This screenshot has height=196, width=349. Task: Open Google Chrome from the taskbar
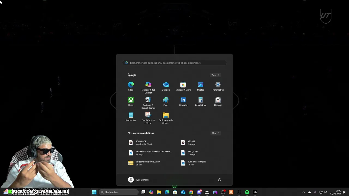tap(191, 192)
